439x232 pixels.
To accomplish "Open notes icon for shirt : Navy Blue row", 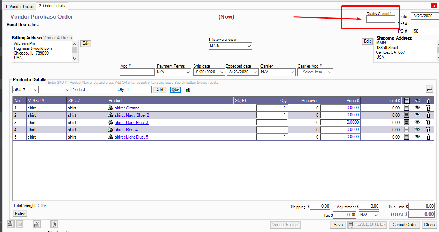I will pos(407,115).
